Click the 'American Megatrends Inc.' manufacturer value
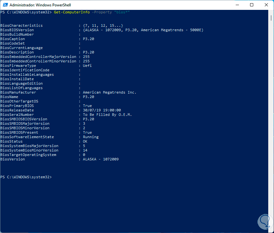The height and width of the screenshot is (233, 274). click(x=109, y=92)
